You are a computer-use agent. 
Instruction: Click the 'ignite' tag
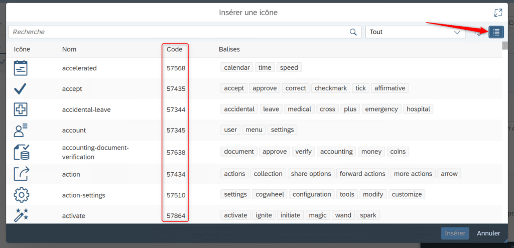click(264, 215)
